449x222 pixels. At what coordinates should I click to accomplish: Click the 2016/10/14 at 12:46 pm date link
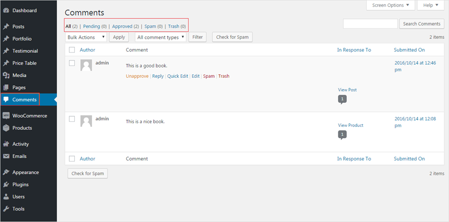[415, 66]
